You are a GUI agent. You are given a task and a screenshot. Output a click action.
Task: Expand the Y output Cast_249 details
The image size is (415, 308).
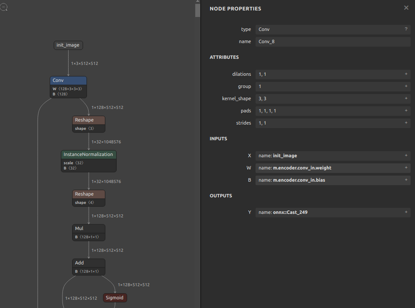tap(406, 212)
